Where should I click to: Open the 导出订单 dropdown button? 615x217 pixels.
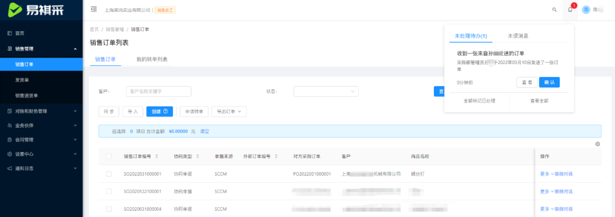pyautogui.click(x=229, y=112)
